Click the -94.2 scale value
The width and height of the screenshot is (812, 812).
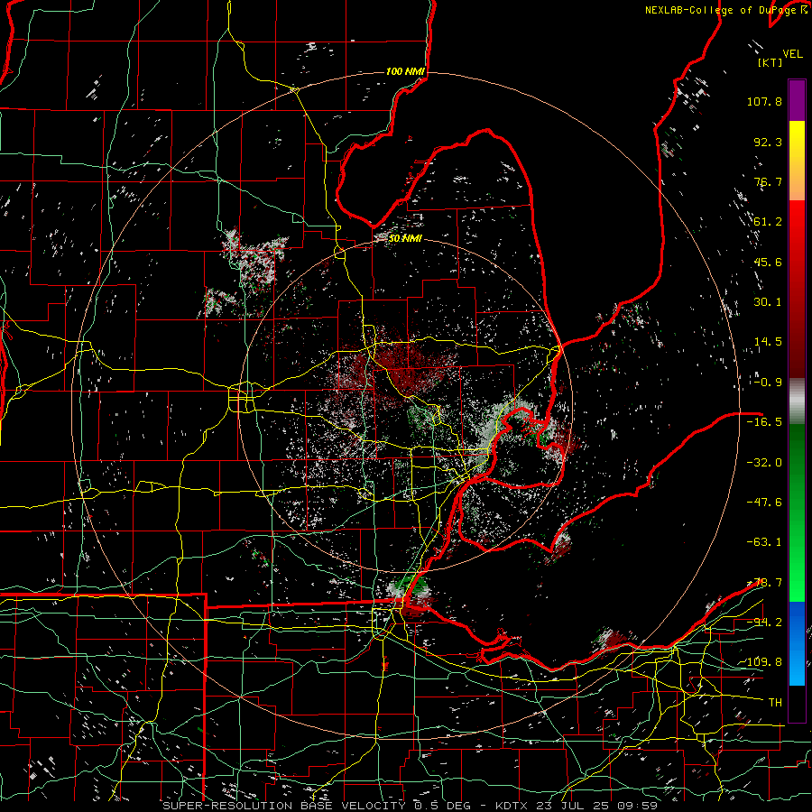coord(764,623)
